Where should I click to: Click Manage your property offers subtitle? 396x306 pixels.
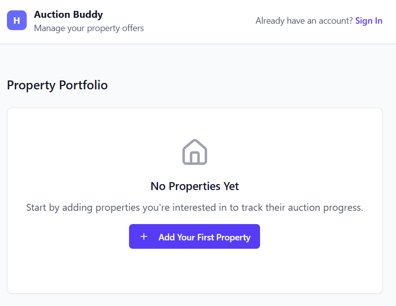pyautogui.click(x=88, y=28)
